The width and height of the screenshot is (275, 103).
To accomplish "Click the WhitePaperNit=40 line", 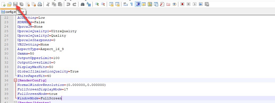I will pyautogui.click(x=34, y=76).
